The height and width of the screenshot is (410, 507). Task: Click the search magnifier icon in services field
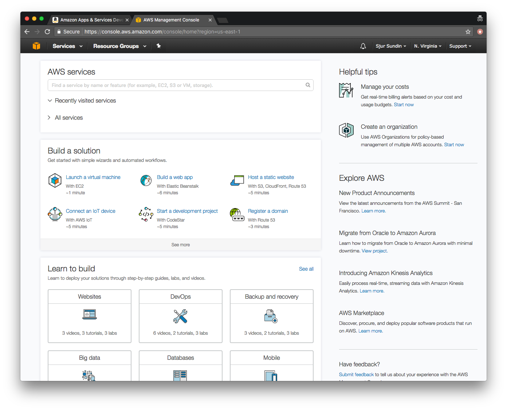tap(308, 85)
